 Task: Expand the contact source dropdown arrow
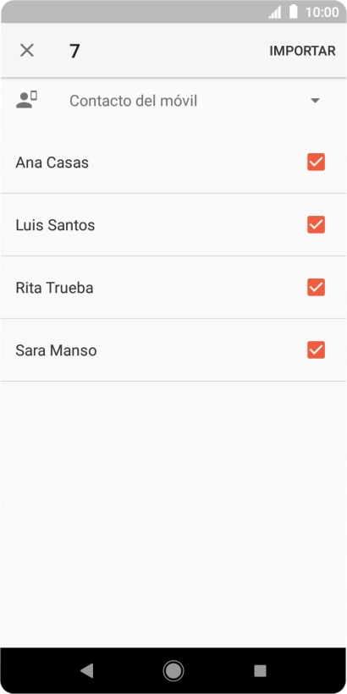(x=315, y=101)
